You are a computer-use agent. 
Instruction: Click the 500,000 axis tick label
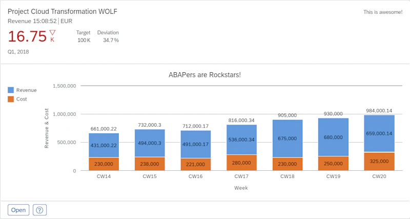point(67,143)
